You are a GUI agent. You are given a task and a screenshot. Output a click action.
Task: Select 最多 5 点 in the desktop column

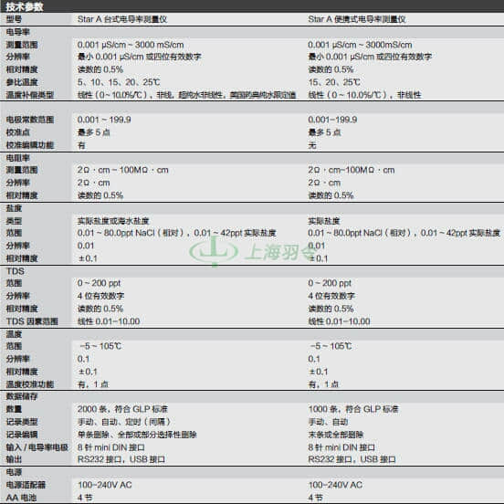pyautogui.click(x=93, y=132)
